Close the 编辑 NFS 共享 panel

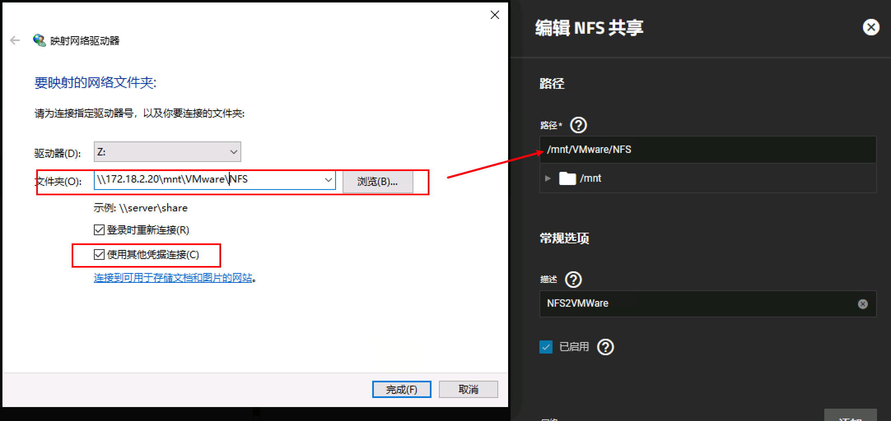point(871,28)
